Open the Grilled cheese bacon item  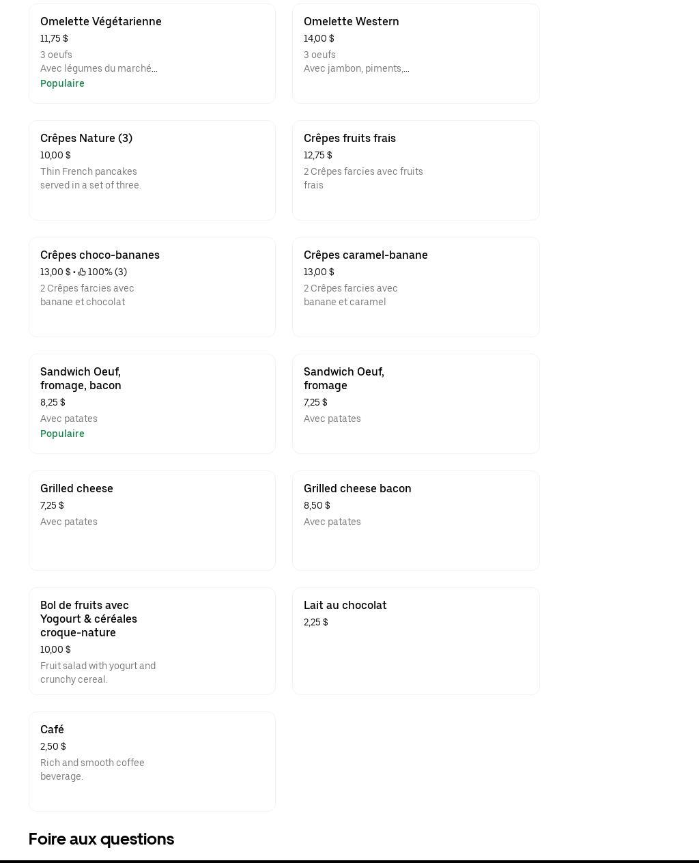click(x=358, y=489)
